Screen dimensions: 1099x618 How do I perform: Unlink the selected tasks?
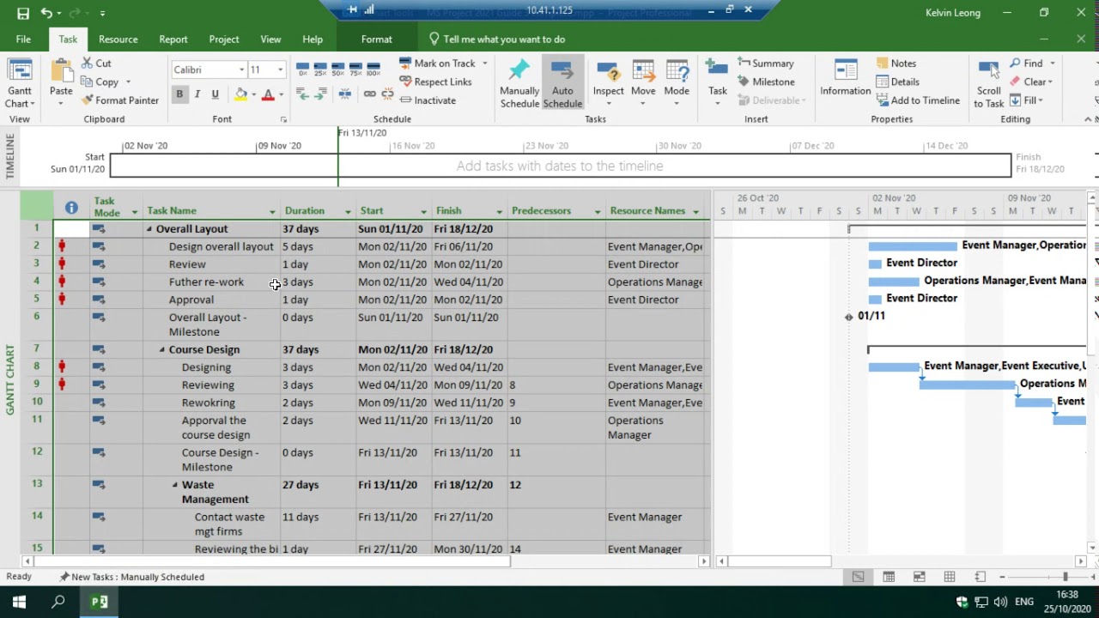point(387,94)
